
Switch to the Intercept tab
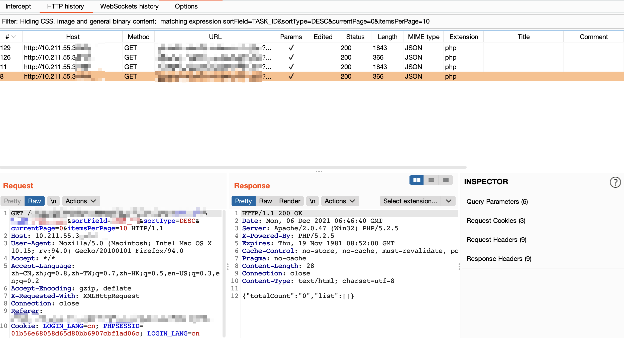18,6
